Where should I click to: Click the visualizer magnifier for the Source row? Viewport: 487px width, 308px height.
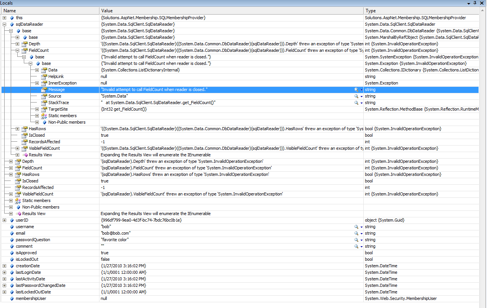[x=356, y=96]
